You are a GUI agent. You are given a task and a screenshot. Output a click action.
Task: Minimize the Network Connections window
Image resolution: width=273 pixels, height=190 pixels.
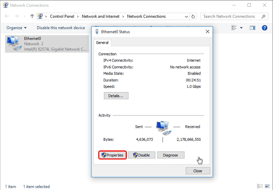pos(234,5)
